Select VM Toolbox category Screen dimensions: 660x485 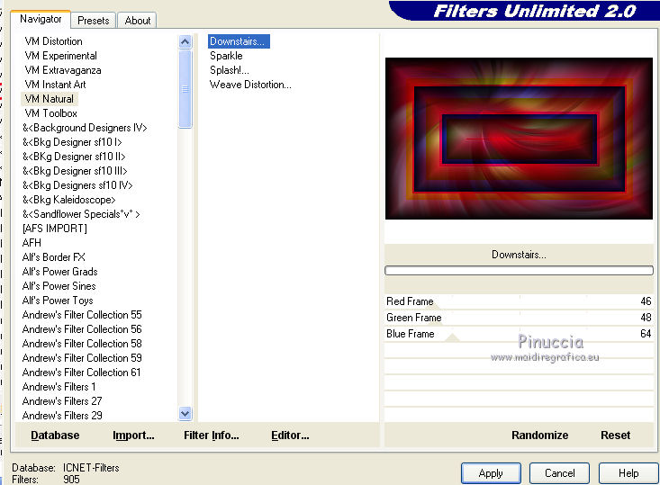click(51, 113)
